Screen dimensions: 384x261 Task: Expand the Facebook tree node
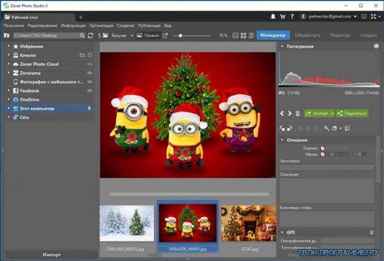pyautogui.click(x=8, y=91)
